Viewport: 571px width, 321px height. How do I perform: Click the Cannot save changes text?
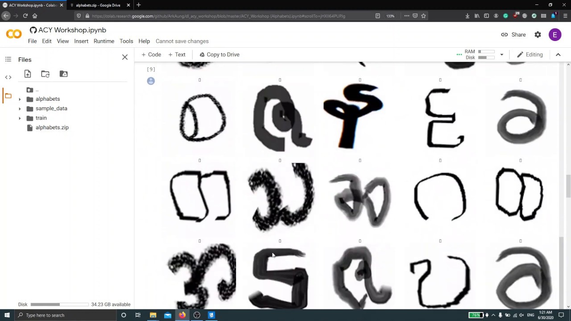[182, 41]
